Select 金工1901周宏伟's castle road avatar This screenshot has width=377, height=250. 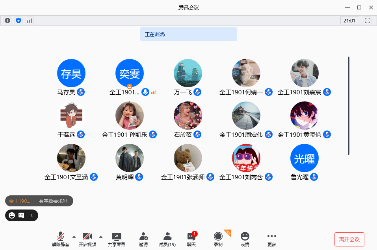pos(246,116)
